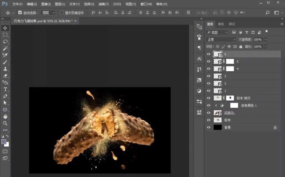
Task: Switch to the 通道 panel tab
Action: coord(221,24)
